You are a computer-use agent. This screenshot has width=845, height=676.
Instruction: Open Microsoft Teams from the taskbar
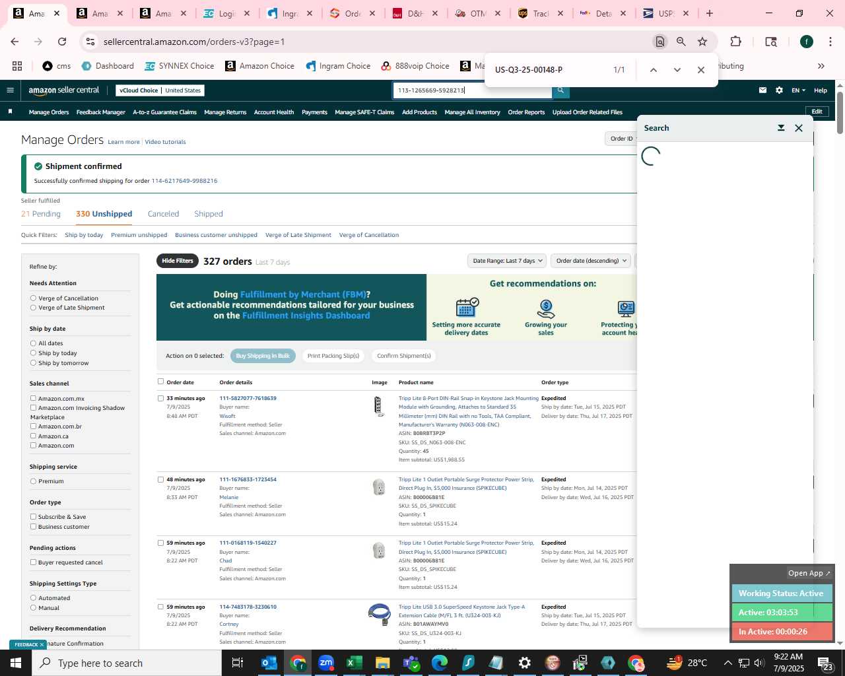411,663
